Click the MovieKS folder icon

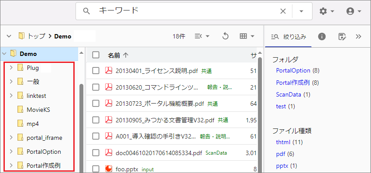click(x=20, y=110)
